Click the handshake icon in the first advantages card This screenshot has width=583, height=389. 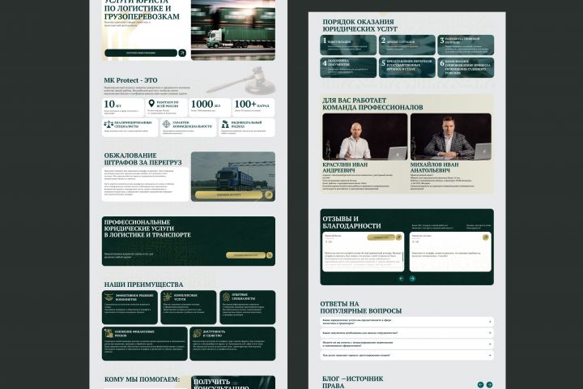[109, 297]
